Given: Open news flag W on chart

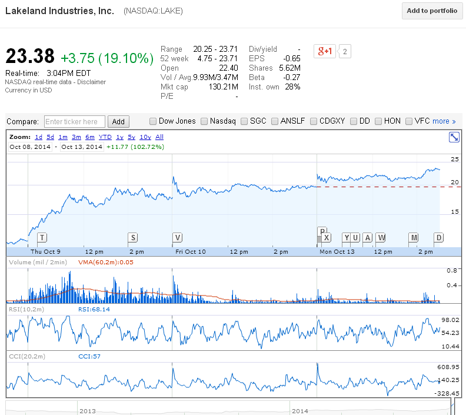Looking at the screenshot, I should tap(381, 238).
